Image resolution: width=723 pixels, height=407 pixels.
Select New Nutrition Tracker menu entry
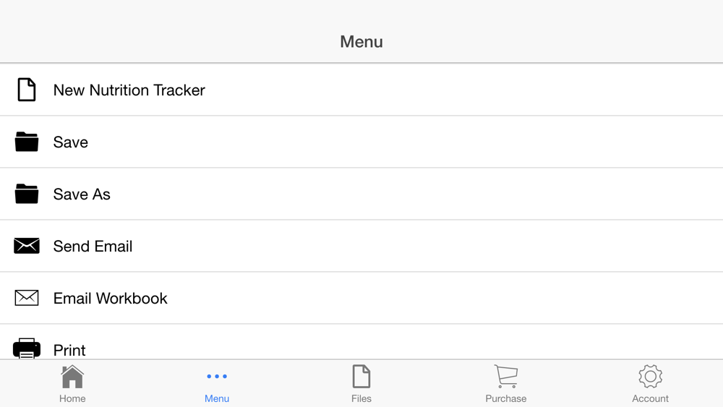tap(129, 90)
